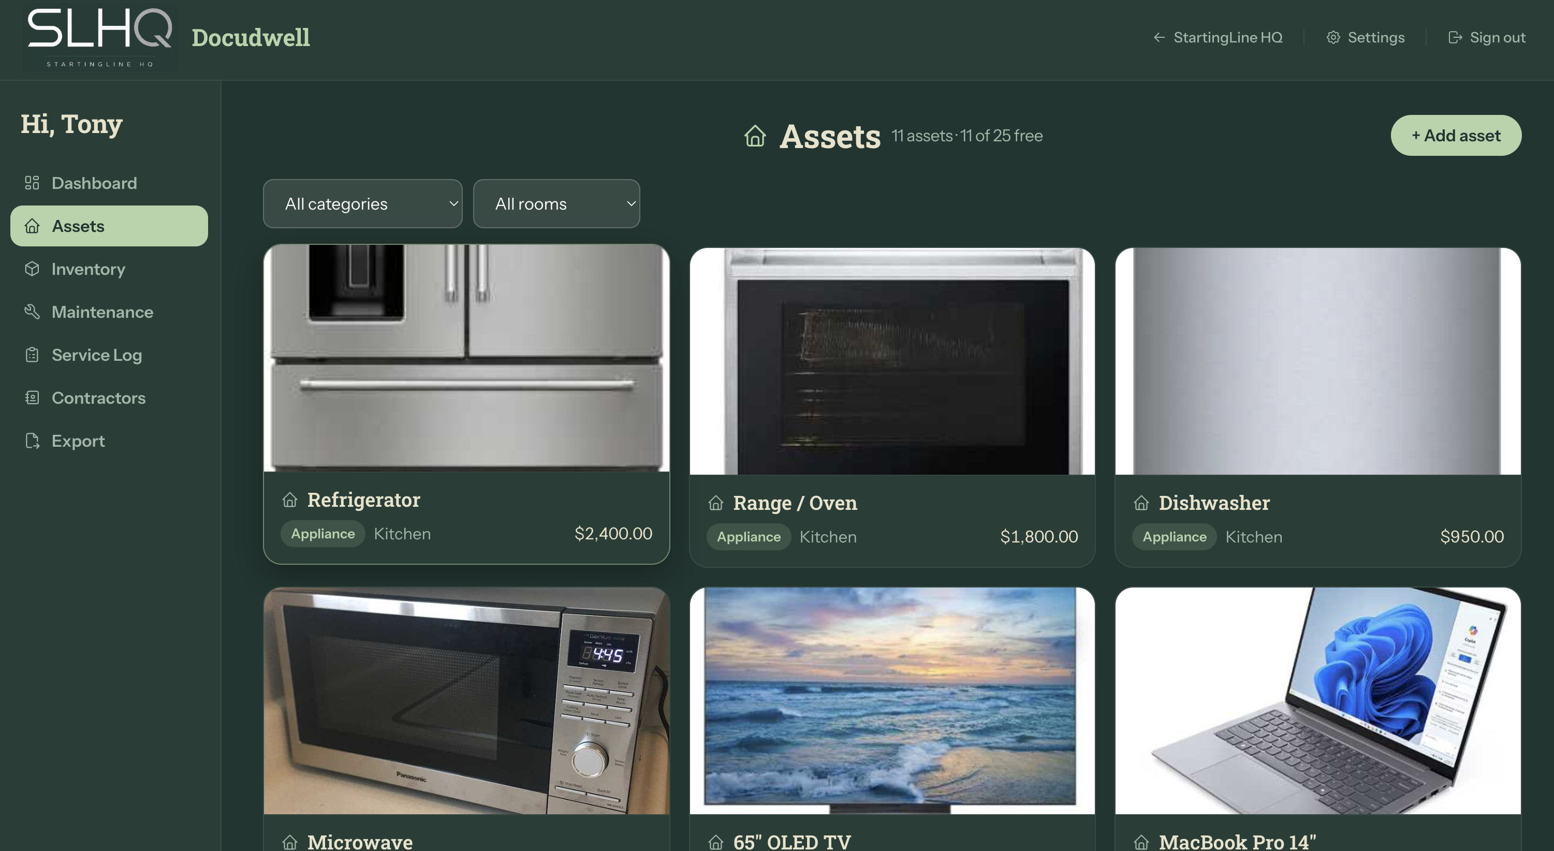Go to the Dashboard page
1554x851 pixels.
(109, 183)
